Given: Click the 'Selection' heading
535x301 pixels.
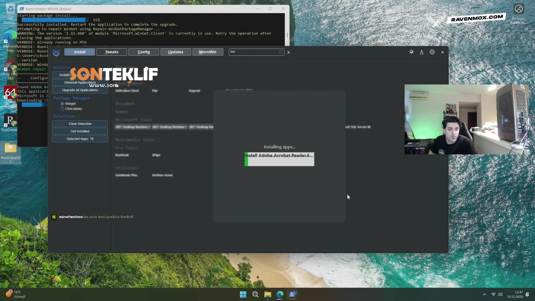Looking at the screenshot, I should point(64,116).
